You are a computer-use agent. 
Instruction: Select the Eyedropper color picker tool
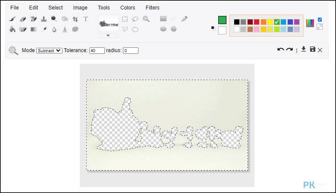point(44,30)
